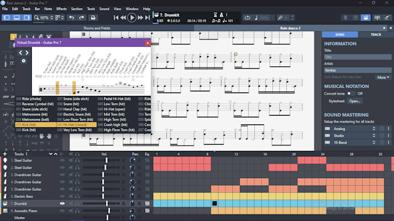394x221 pixels.
Task: Open the Tracks options menu dots
Action: [x=27, y=154]
